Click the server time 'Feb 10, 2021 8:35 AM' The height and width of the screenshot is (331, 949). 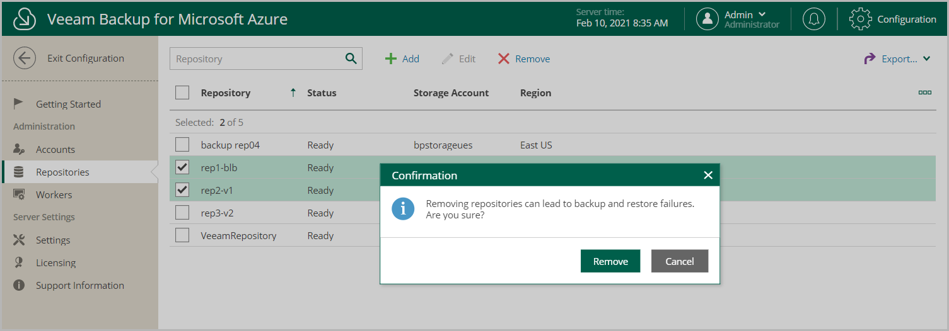(x=622, y=23)
